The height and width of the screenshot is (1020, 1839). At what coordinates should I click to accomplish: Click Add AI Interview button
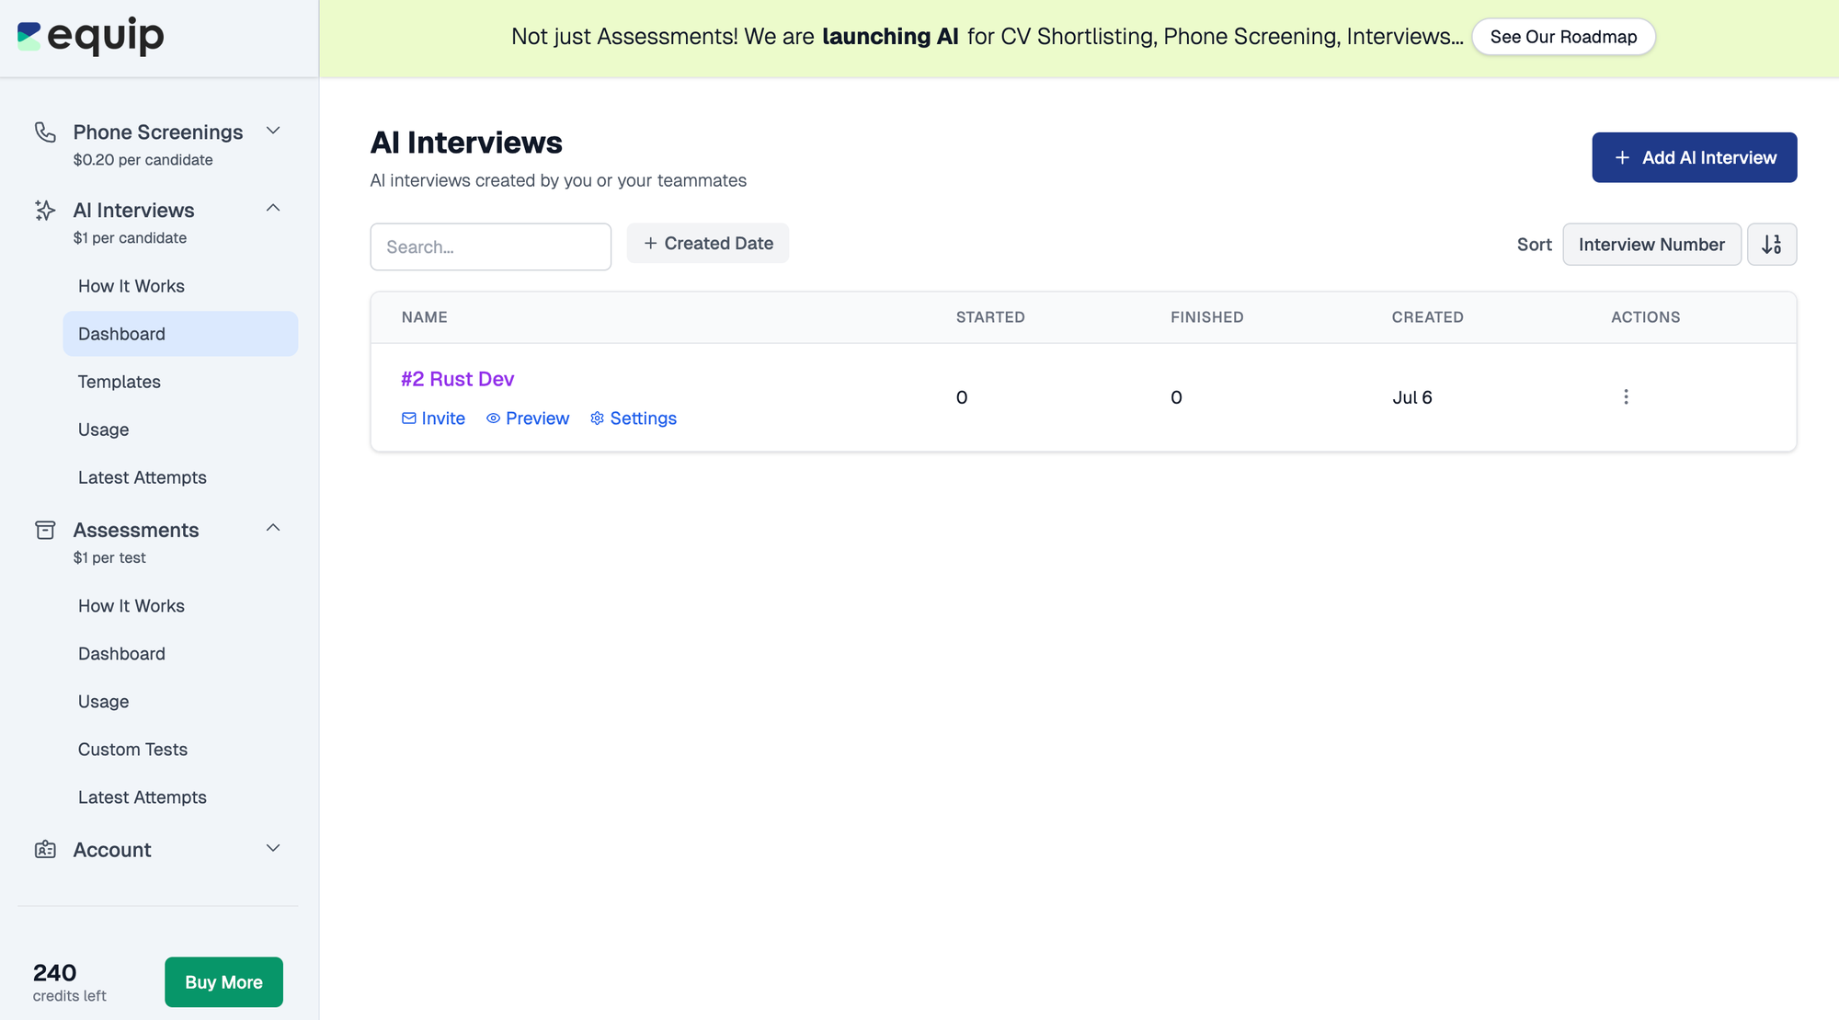1694,157
